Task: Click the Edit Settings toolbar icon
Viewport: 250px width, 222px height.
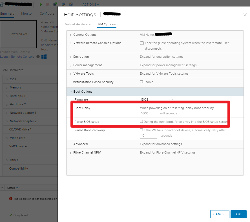Action: coord(63,4)
